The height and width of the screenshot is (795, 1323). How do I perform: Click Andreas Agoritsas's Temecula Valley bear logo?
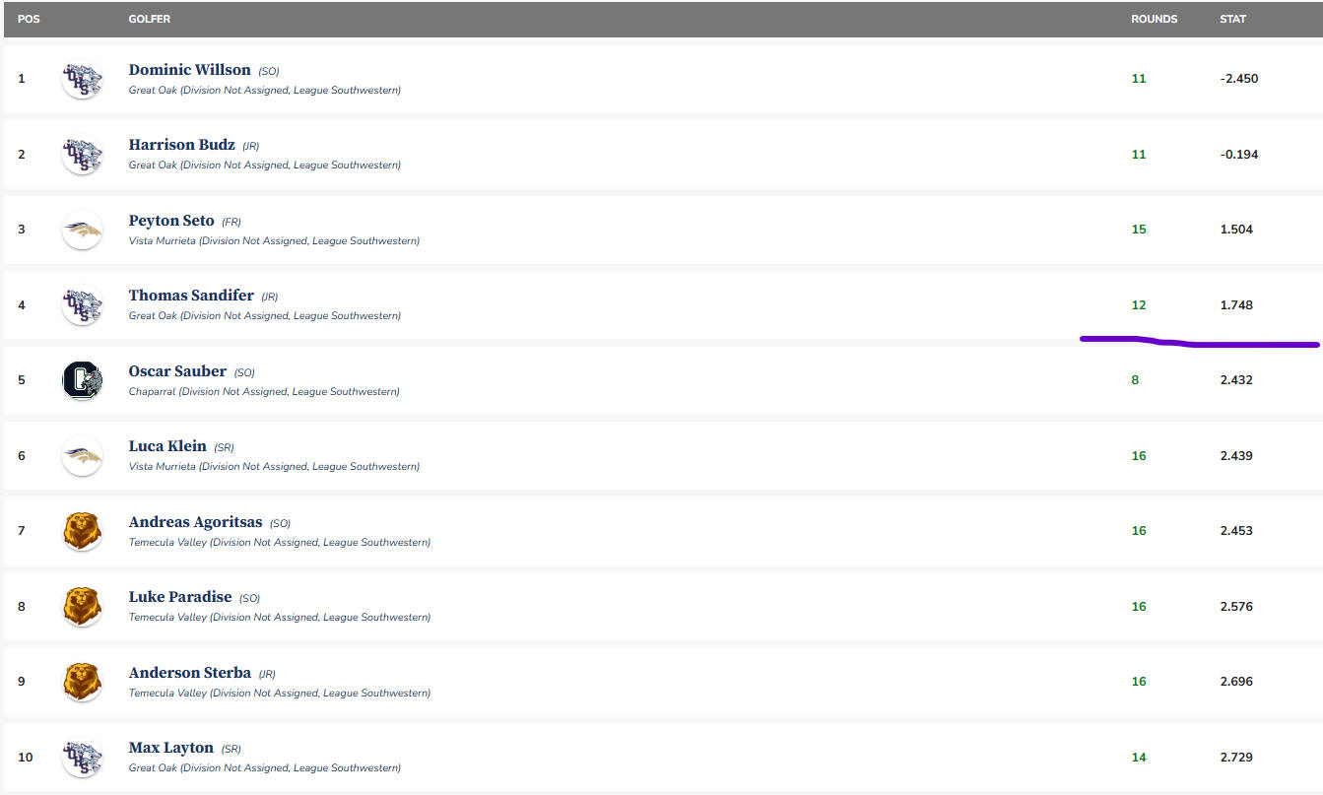82,531
